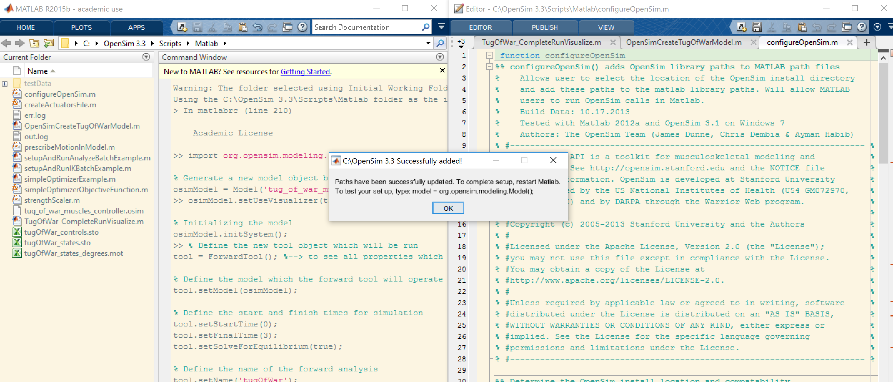Click New Shortcut icon in Editor toolbar
Viewport: 893px width, 382px height.
pos(741,27)
